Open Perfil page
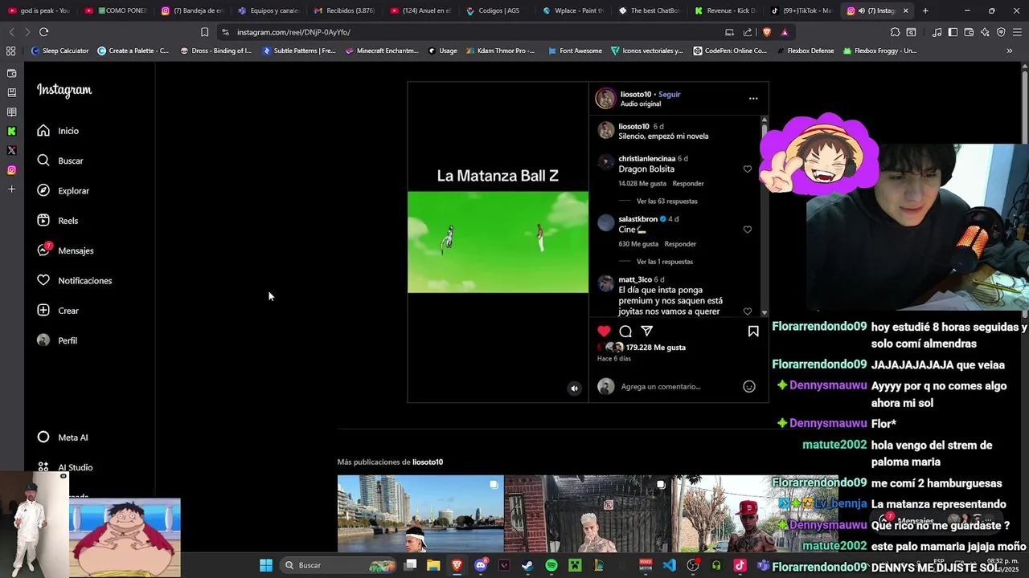 pyautogui.click(x=57, y=340)
